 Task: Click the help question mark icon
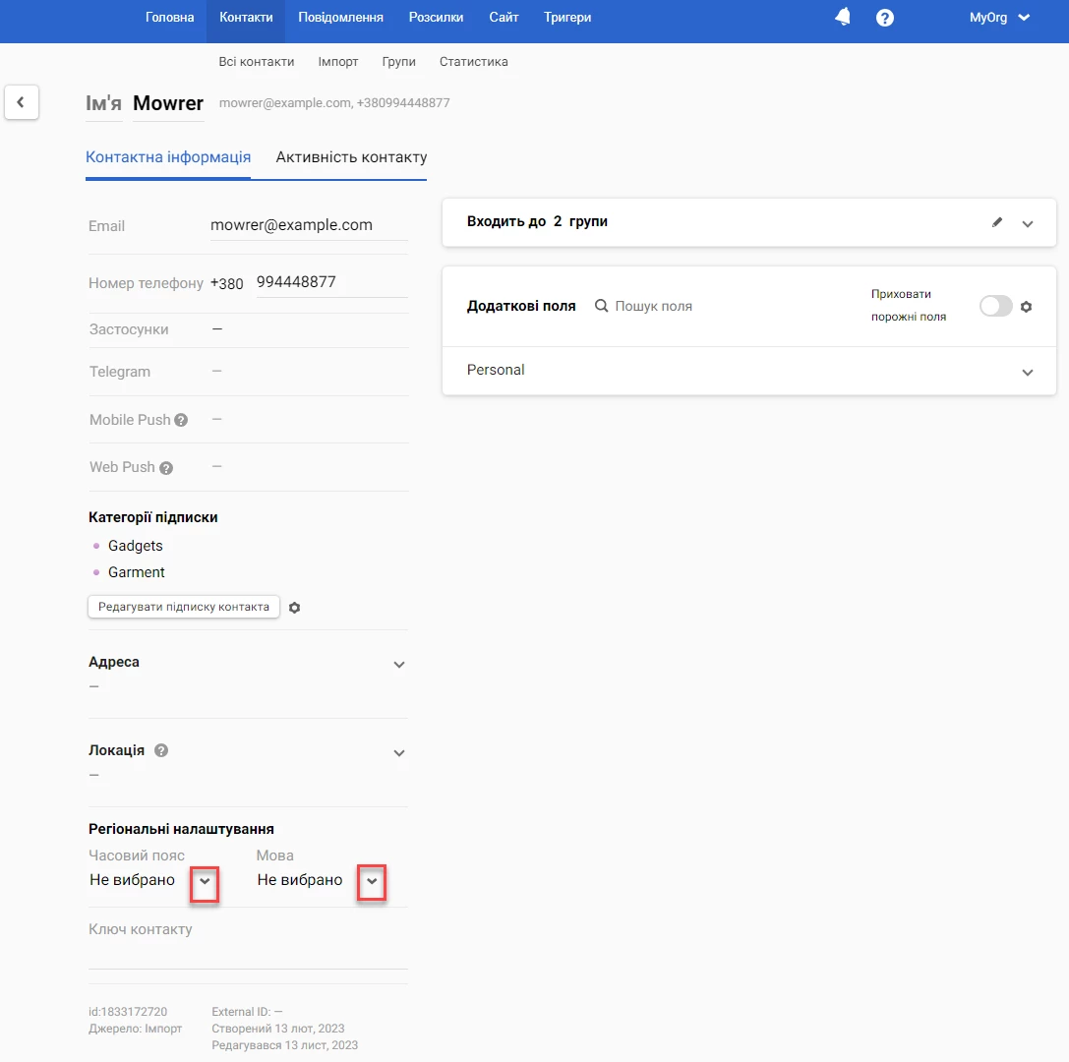tap(885, 18)
